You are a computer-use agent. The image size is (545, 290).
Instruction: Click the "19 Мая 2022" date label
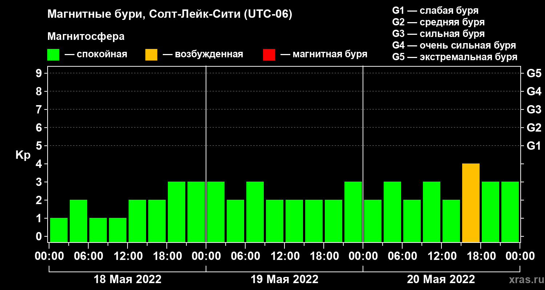pyautogui.click(x=284, y=279)
